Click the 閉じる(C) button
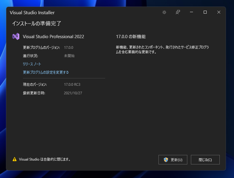Viewport: 234px width, 178px height. pos(205,160)
